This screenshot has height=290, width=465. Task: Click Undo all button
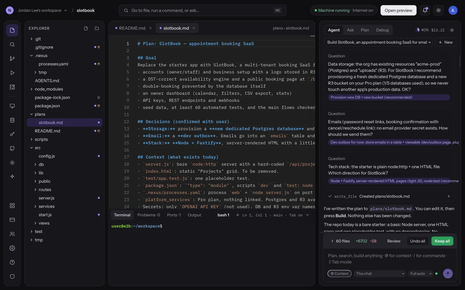(x=417, y=241)
